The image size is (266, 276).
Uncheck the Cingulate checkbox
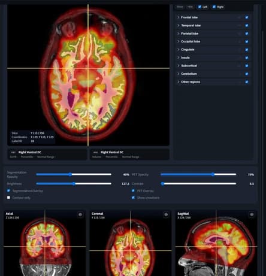coord(247,50)
